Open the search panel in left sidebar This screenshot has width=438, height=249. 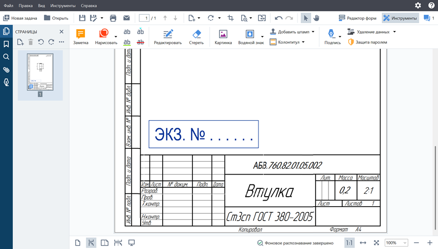[6, 57]
